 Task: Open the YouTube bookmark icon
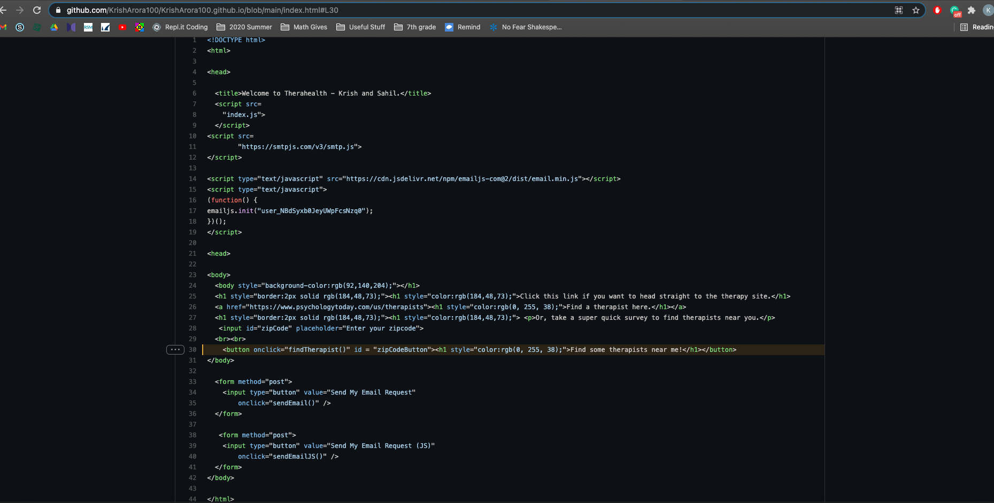pyautogui.click(x=122, y=27)
